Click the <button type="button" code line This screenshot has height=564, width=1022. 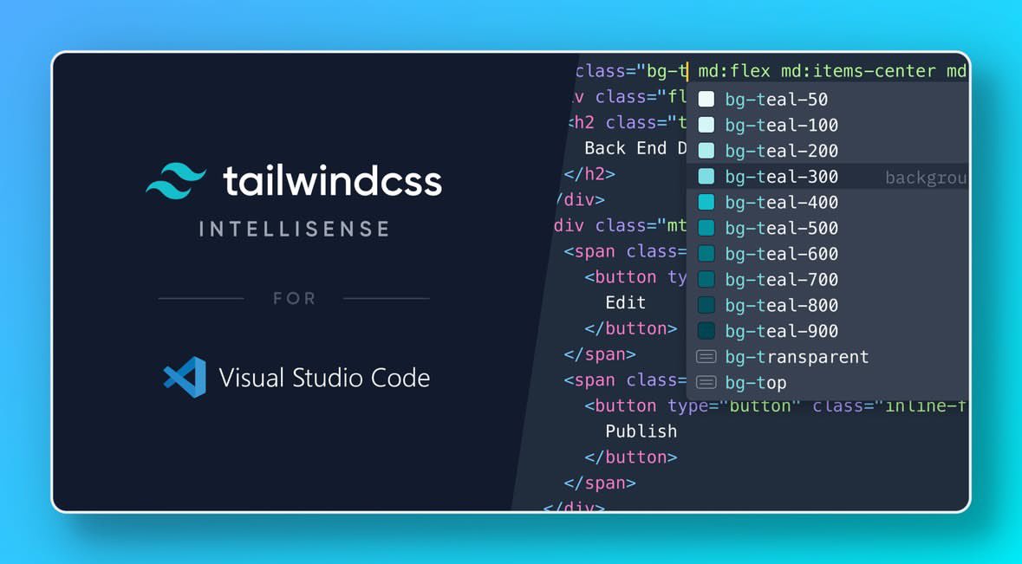pyautogui.click(x=774, y=405)
